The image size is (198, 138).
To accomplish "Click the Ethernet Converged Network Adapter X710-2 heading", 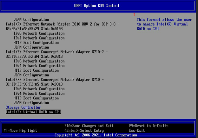I will (56, 52).
